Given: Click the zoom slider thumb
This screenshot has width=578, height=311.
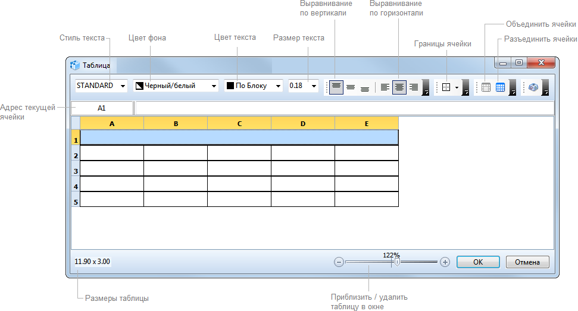Looking at the screenshot, I should [397, 262].
